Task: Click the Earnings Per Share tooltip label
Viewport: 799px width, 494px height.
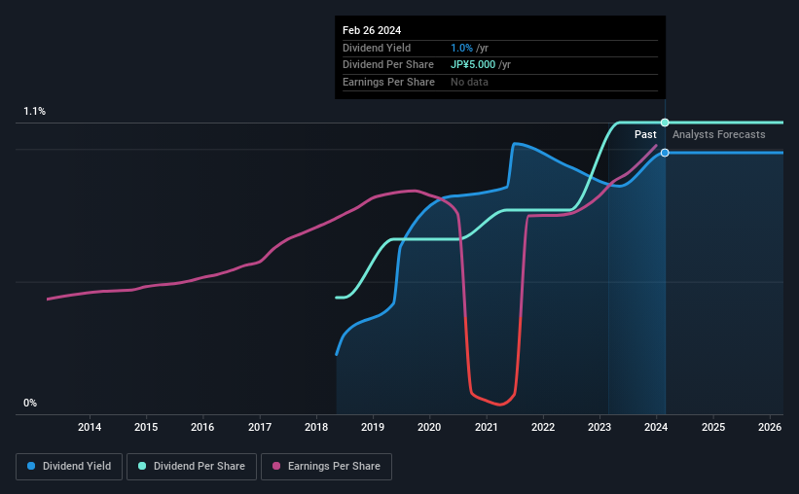Action: pyautogui.click(x=389, y=82)
